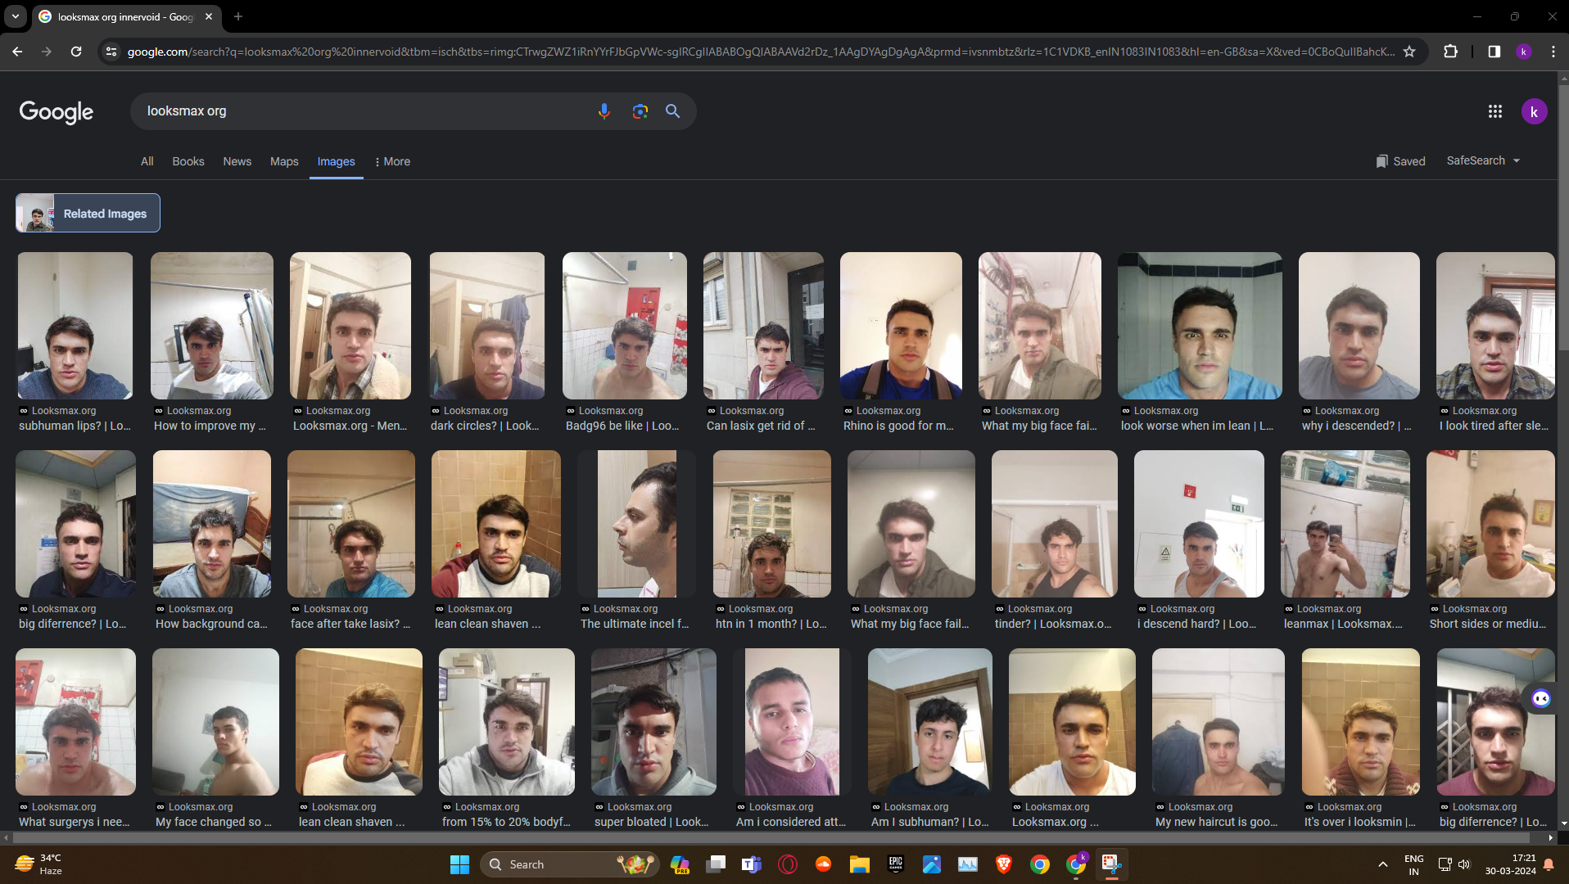Open the Windows Start menu
1569x884 pixels.
click(x=460, y=864)
